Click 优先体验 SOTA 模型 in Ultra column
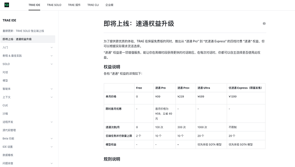295x167 pixels. pos(209,145)
